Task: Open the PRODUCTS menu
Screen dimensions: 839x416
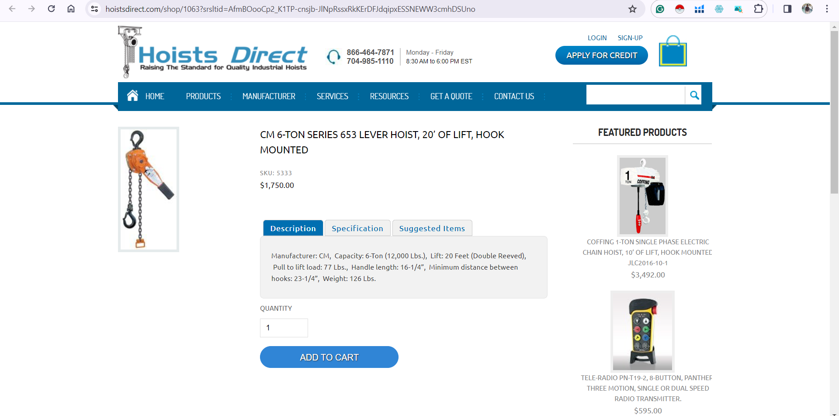Action: (x=203, y=96)
